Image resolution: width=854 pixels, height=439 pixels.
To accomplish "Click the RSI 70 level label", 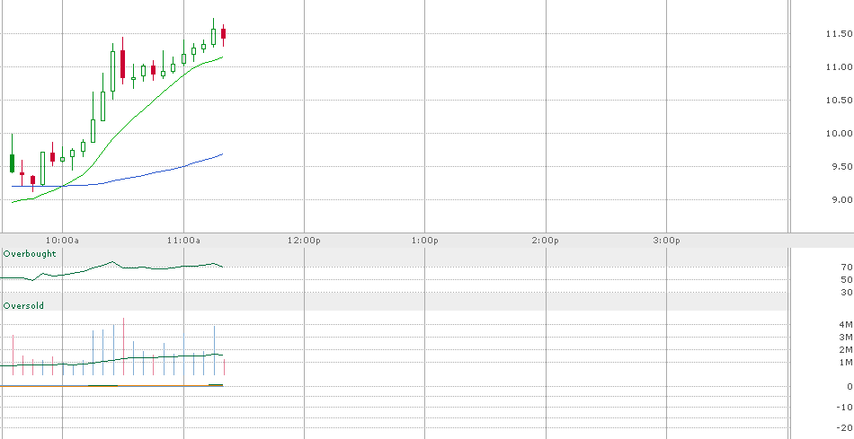I will (x=847, y=268).
